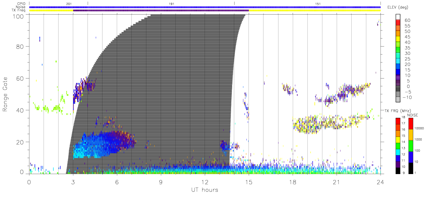Click the red ELEV segment between 55 and 60

click(398, 23)
